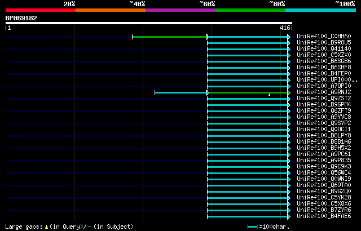The height and width of the screenshot is (231, 361).
Task: Click the query end position label 416
Action: (x=285, y=28)
